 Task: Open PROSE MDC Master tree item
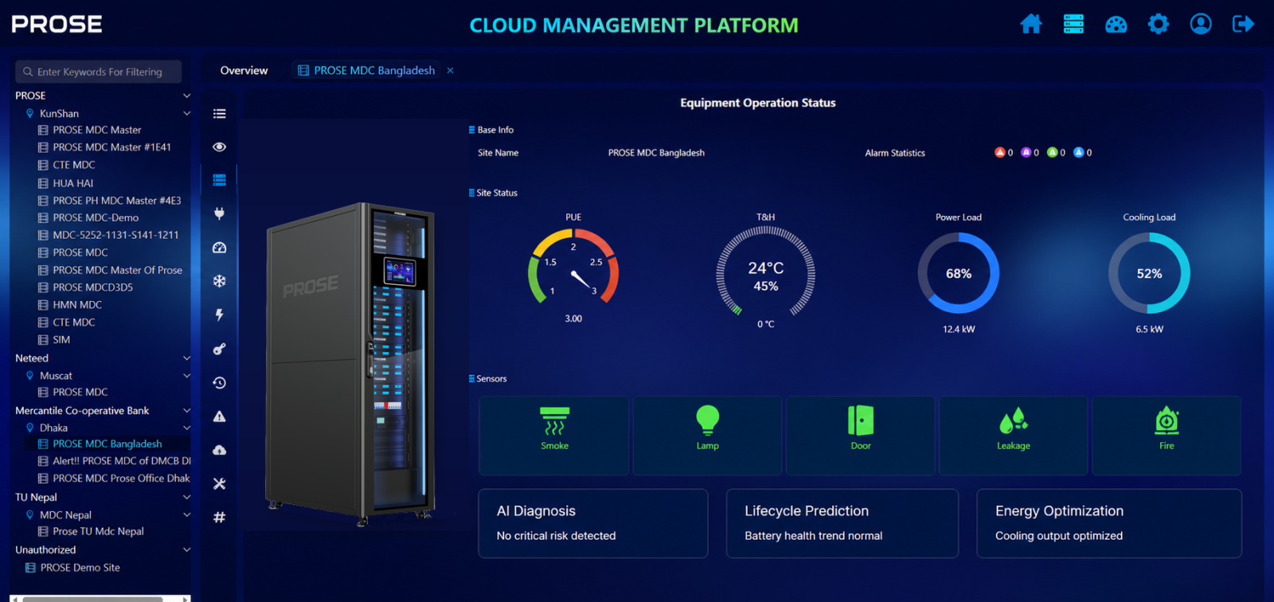[x=97, y=130]
